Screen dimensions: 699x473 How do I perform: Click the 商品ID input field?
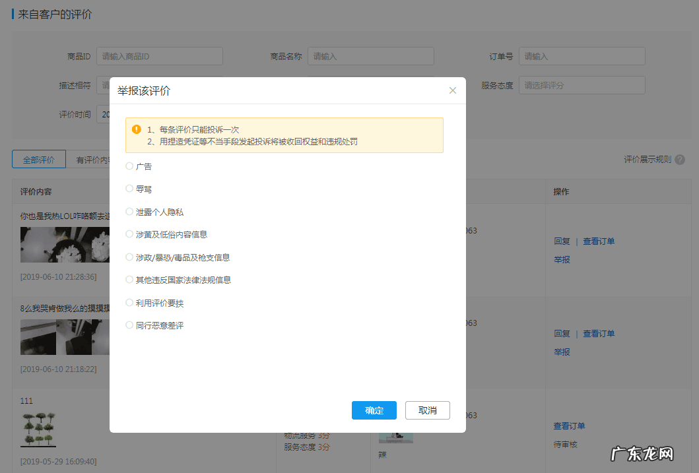tap(159, 56)
